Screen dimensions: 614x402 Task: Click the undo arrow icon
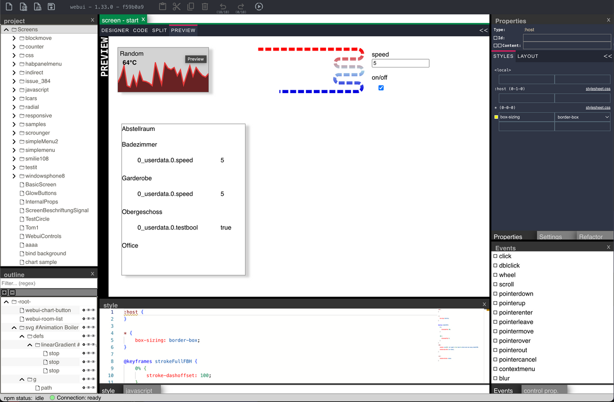point(223,6)
